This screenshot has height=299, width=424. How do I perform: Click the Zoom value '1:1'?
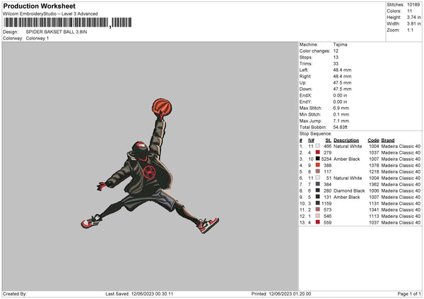tap(410, 30)
